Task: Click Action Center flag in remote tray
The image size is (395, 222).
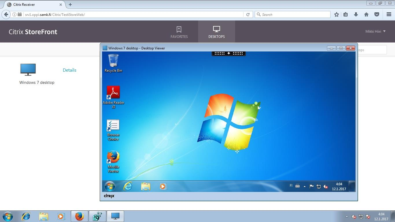Action: pyautogui.click(x=311, y=186)
